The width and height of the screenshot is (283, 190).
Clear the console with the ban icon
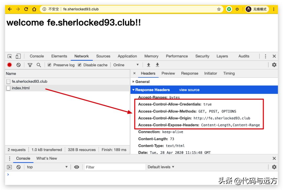pos(18,167)
